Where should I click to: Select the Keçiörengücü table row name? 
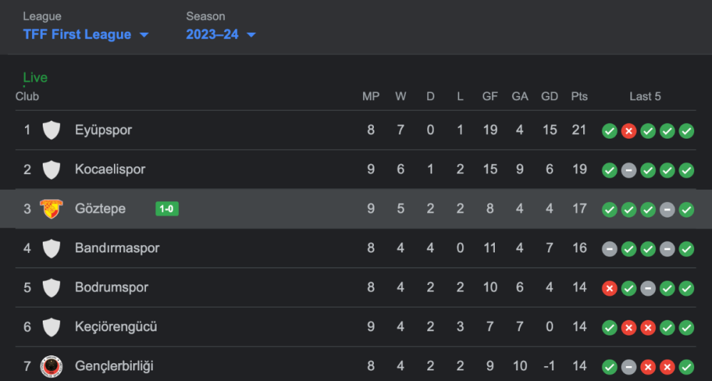[x=116, y=328]
